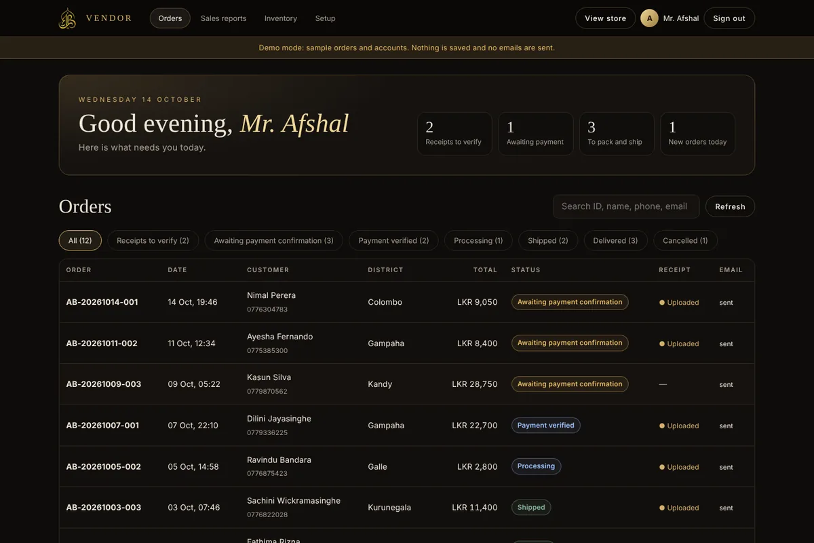The image size is (814, 543).
Task: Click Awaiting payment confirmation badge for Nimal Perera
Action: 570,302
